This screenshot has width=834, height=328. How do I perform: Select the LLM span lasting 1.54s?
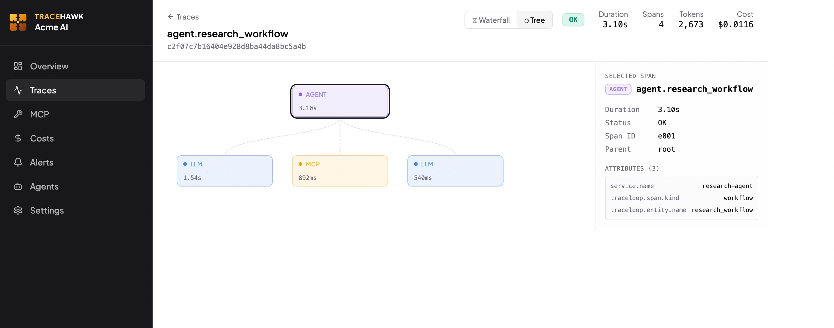pos(225,171)
